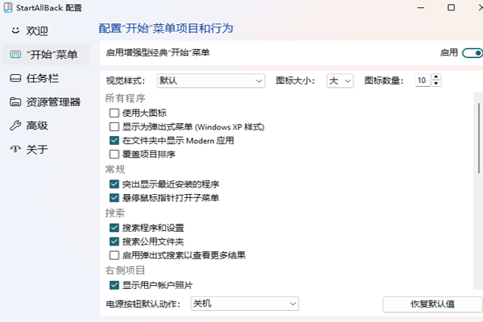The height and width of the screenshot is (322, 483).
Task: Open the 高级 settings page
Action: pyautogui.click(x=37, y=126)
